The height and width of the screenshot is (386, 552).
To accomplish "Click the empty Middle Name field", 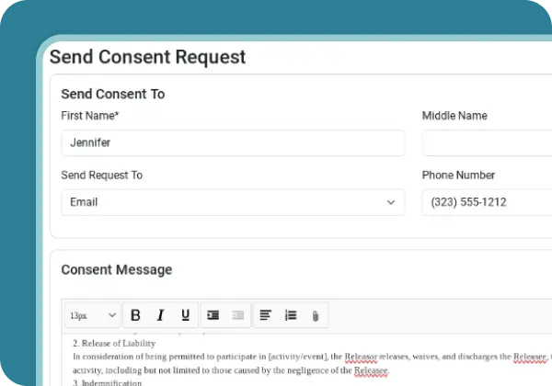I will point(488,142).
